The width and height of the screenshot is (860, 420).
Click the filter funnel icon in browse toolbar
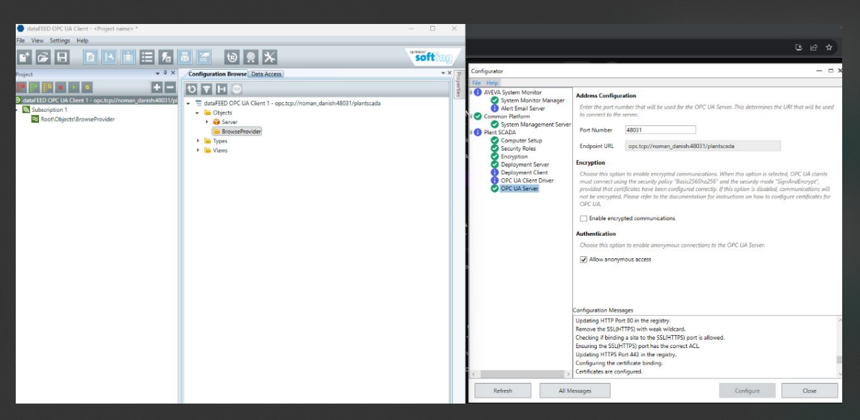pos(206,89)
